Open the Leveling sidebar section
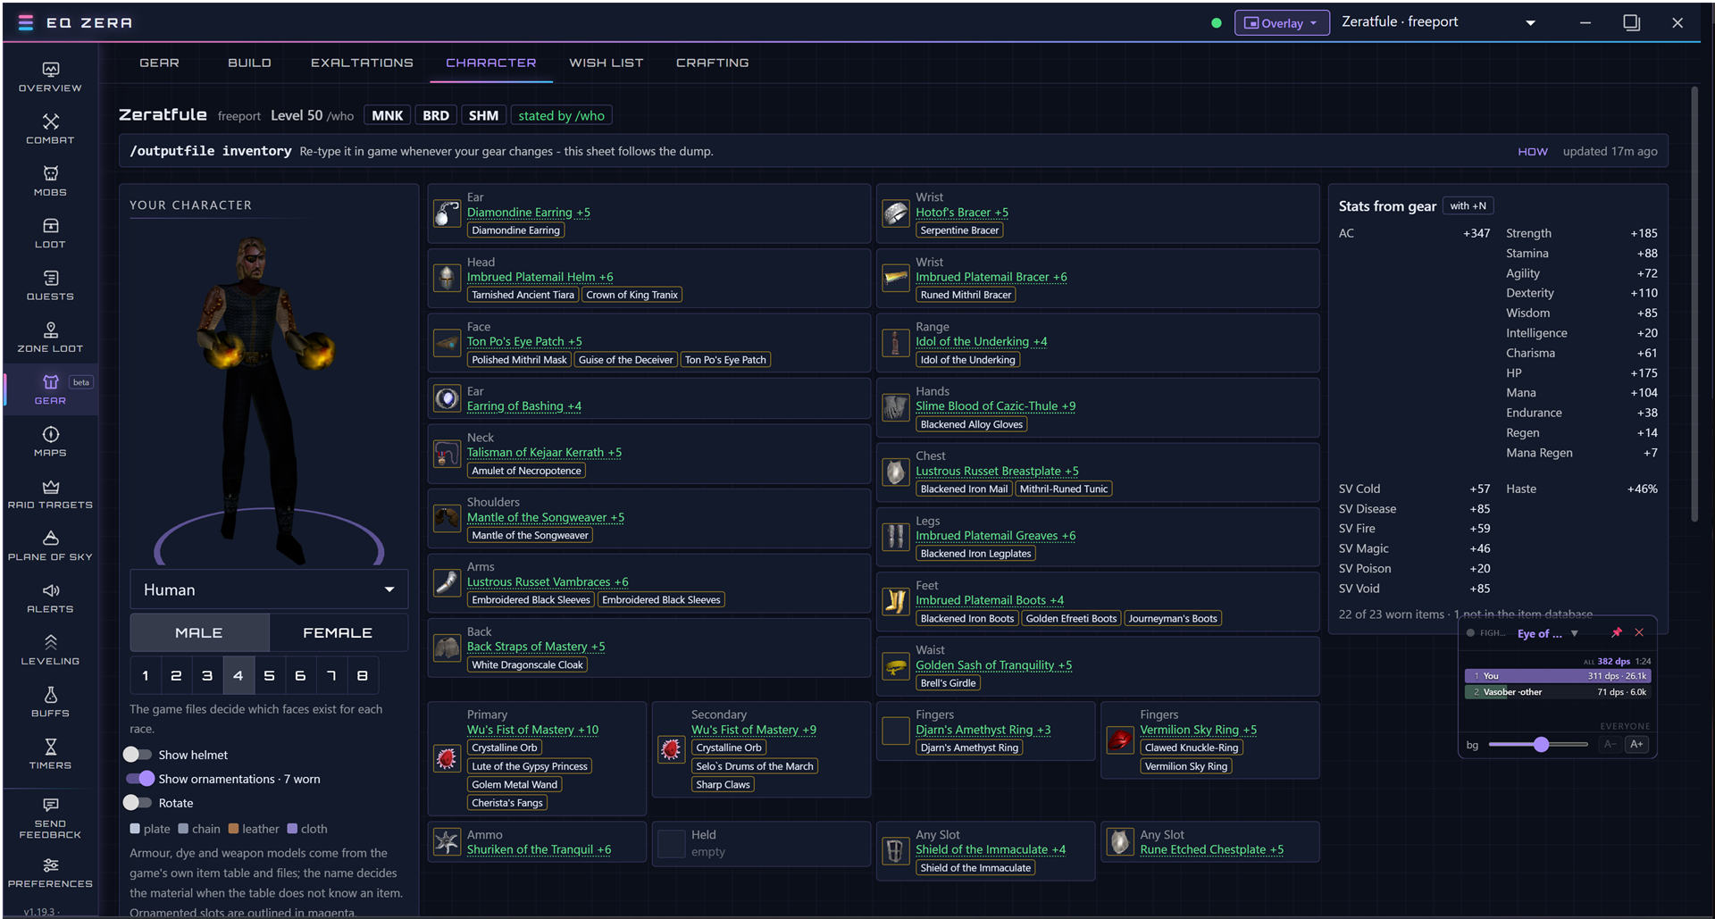 pyautogui.click(x=50, y=650)
